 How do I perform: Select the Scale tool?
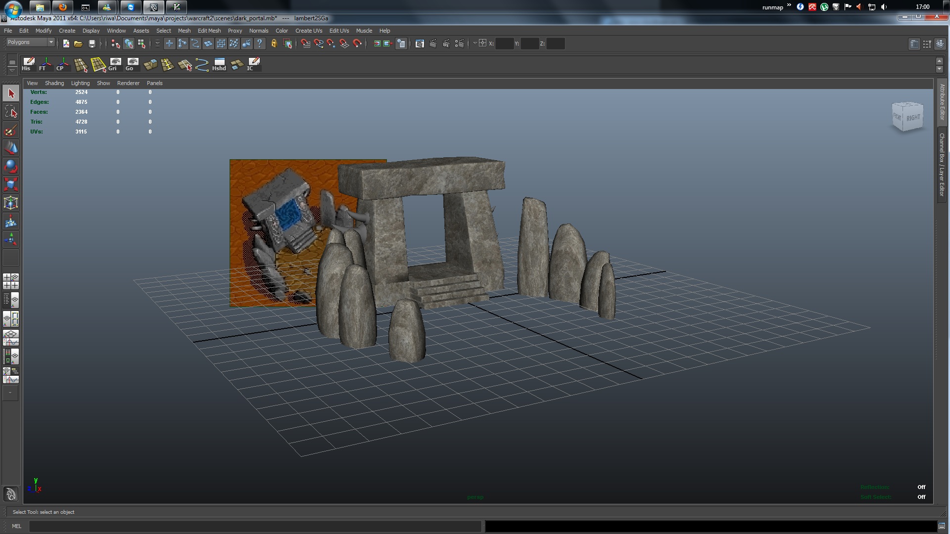pyautogui.click(x=11, y=185)
